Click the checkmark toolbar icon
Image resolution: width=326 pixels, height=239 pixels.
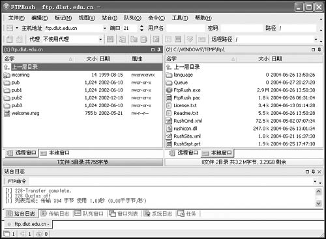pos(190,39)
